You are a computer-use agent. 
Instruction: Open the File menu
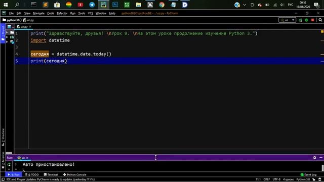pos(11,13)
